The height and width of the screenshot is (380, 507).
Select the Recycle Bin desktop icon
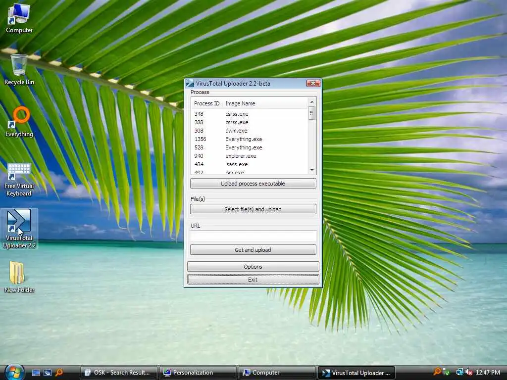tap(19, 70)
